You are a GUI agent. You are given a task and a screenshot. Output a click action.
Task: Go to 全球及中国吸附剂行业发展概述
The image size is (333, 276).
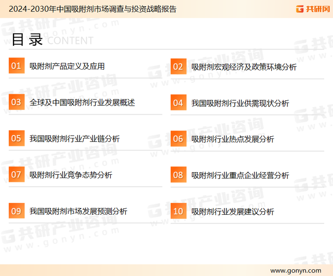(x=82, y=103)
